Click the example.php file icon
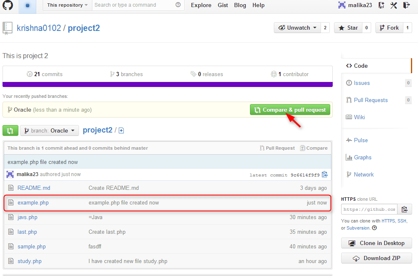This screenshot has height=276, width=418. (x=11, y=203)
